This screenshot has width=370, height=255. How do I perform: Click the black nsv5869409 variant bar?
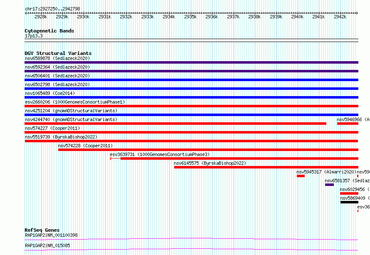point(349,202)
